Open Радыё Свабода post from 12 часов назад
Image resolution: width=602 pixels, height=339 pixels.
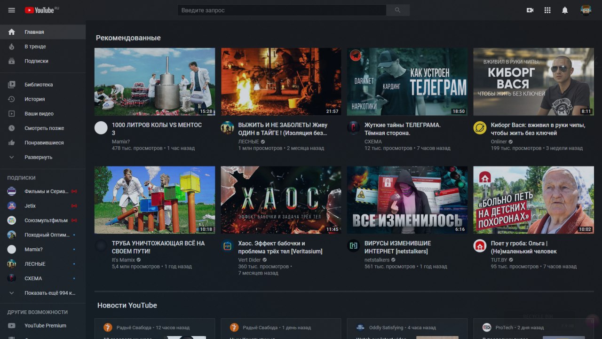coord(134,328)
